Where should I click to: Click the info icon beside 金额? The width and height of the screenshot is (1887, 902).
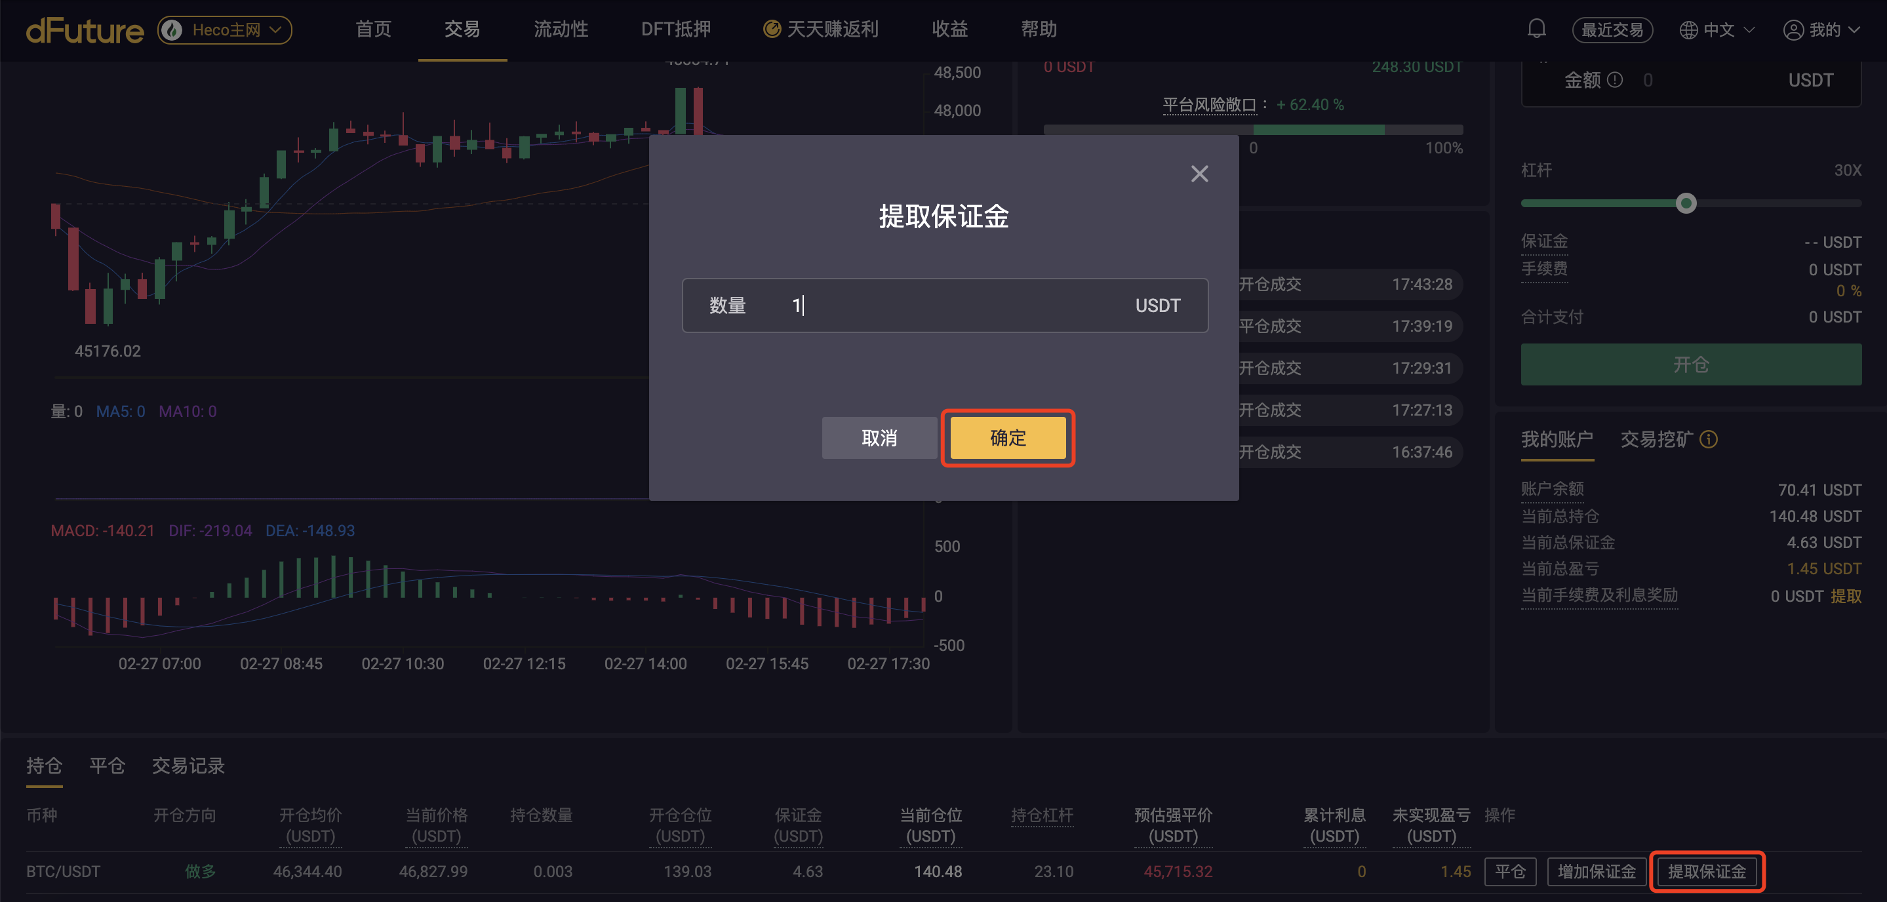coord(1614,80)
